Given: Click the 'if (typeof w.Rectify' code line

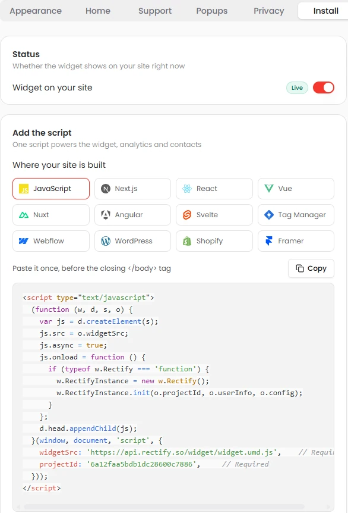Looking at the screenshot, I should pos(128,369).
